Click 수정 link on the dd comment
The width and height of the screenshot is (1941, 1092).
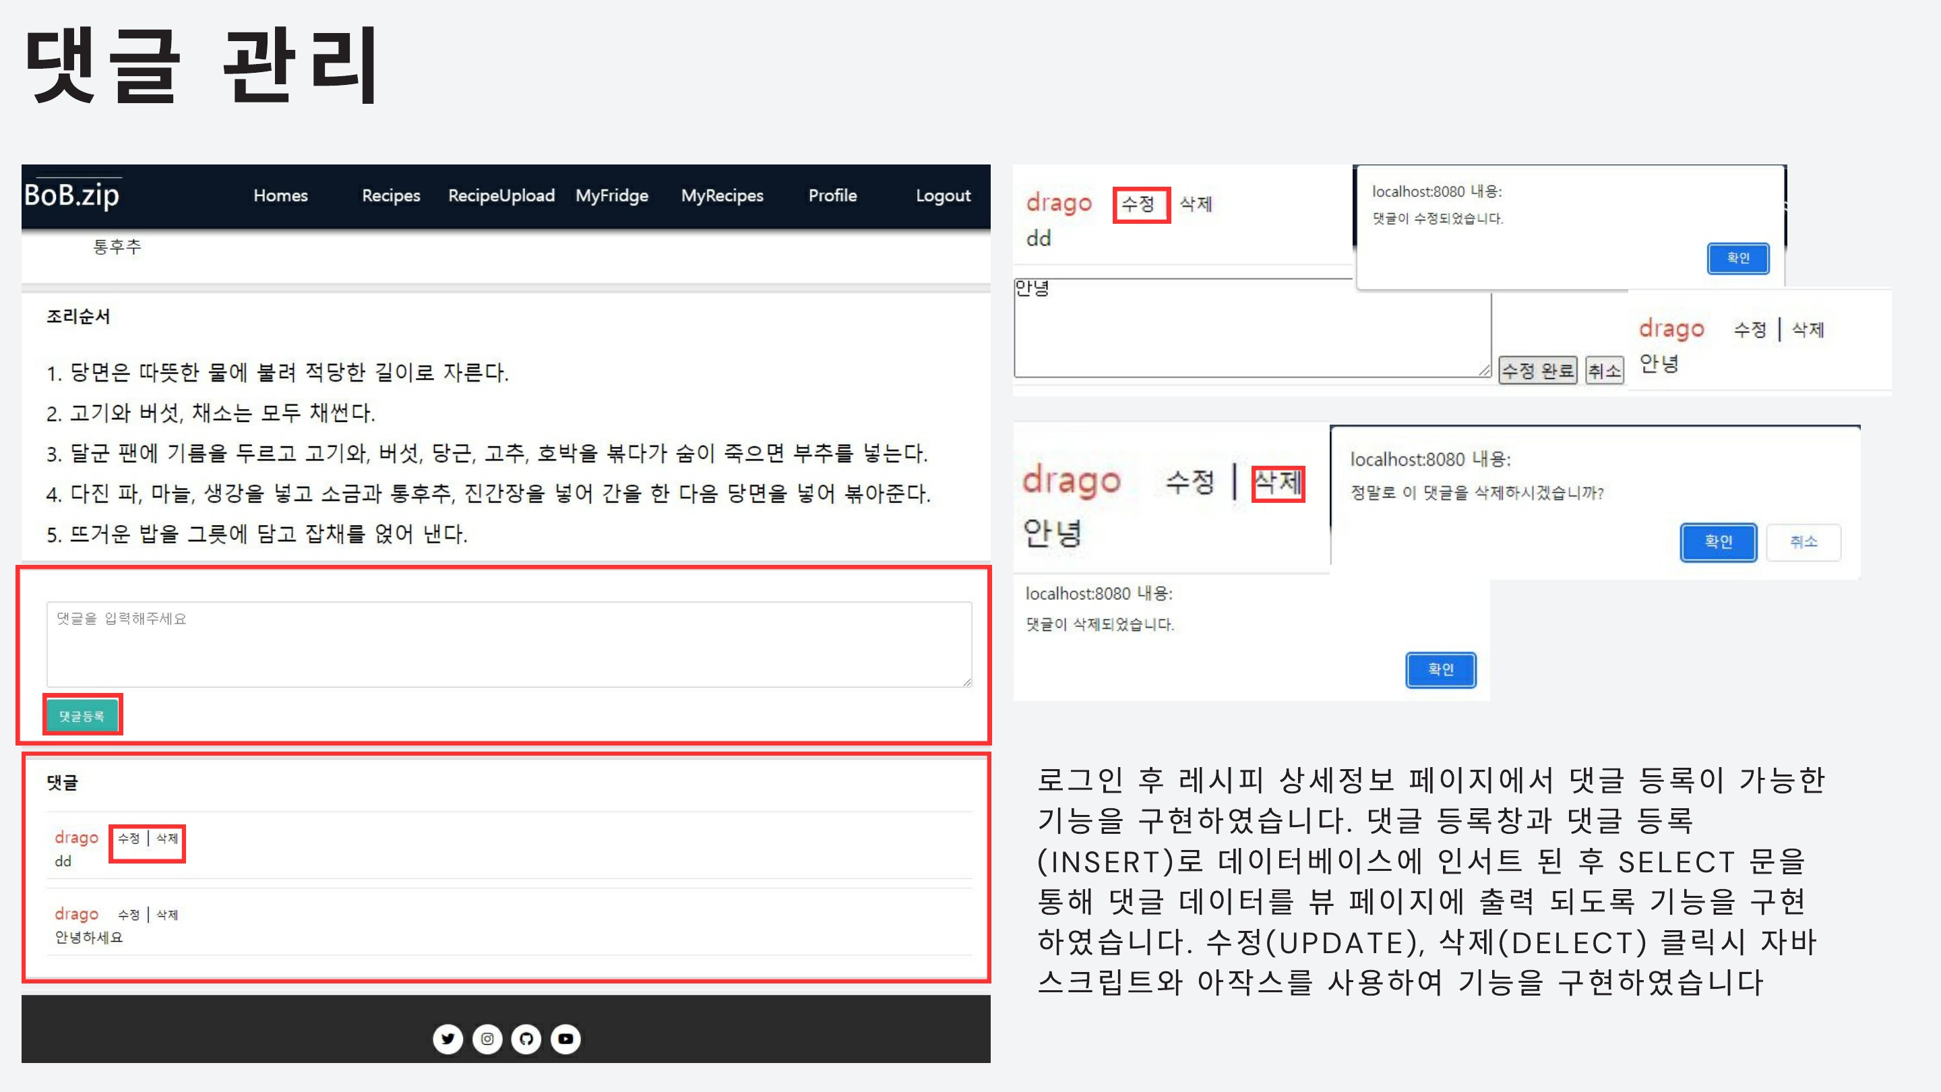coord(128,838)
